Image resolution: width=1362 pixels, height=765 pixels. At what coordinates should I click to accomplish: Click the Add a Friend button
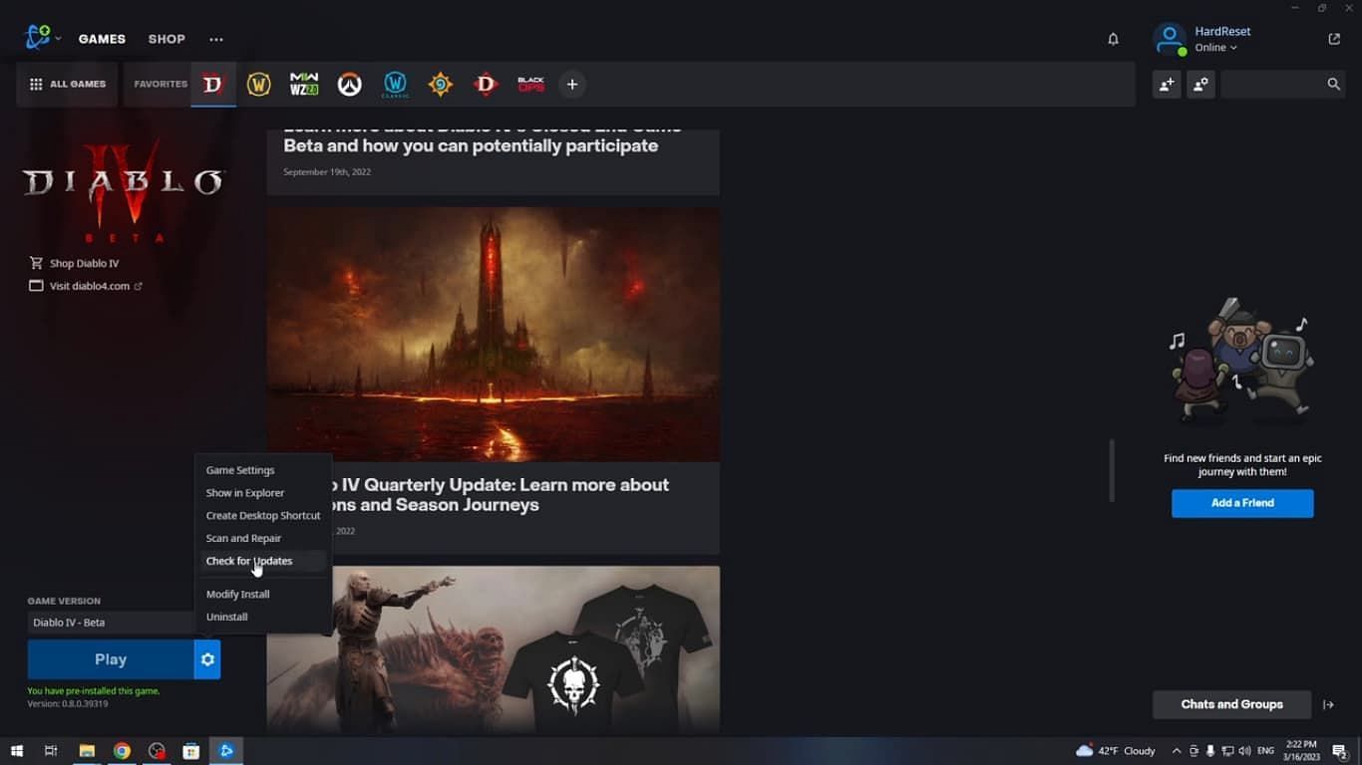[1242, 503]
